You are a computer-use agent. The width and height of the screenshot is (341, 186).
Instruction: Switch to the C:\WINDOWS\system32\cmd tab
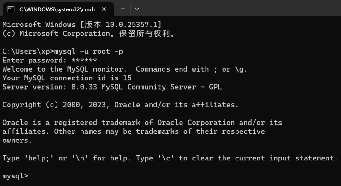tap(57, 9)
